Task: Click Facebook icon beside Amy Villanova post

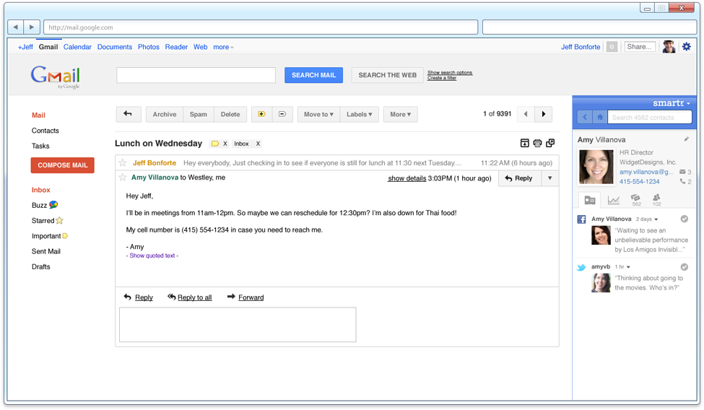Action: coord(581,219)
